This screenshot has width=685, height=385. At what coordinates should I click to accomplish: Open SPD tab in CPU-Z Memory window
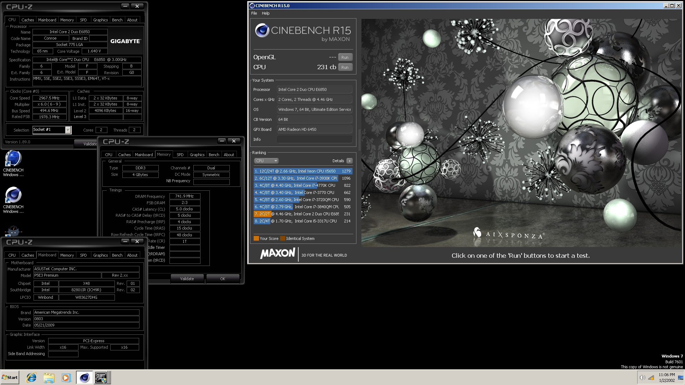[x=180, y=155]
